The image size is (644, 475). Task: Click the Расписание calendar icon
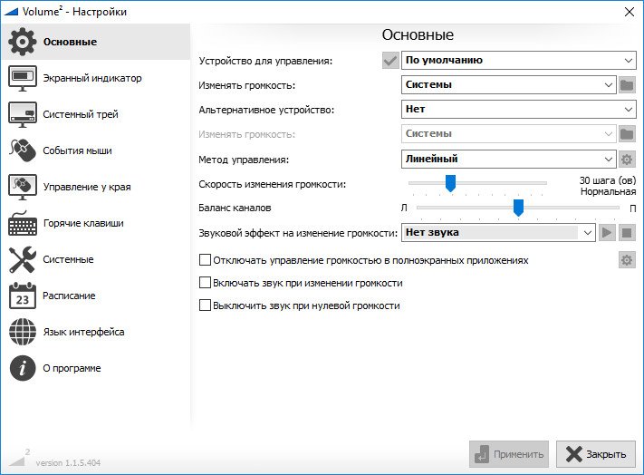[x=22, y=296]
